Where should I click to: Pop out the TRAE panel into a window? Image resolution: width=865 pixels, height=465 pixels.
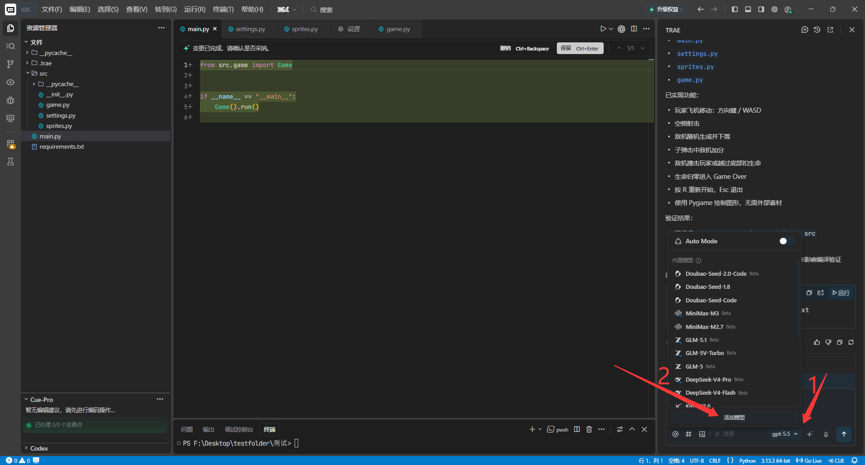pos(830,30)
